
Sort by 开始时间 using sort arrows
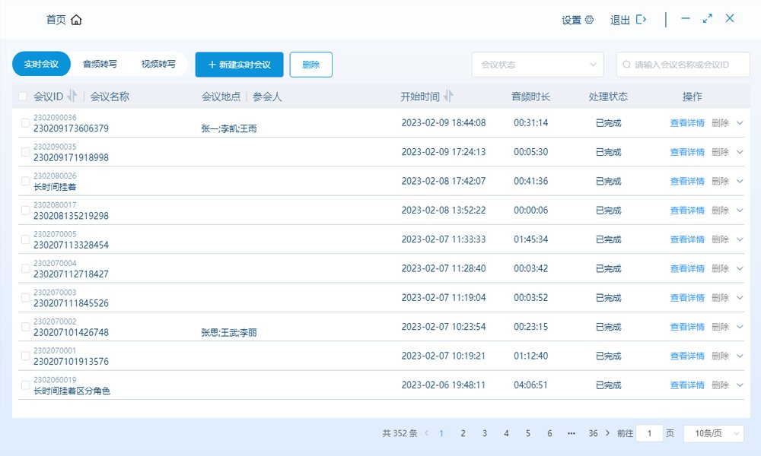click(x=449, y=97)
